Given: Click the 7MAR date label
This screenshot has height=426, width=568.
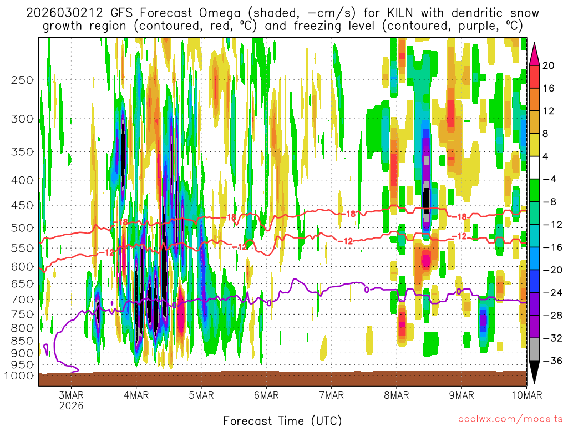Looking at the screenshot, I should 332,395.
